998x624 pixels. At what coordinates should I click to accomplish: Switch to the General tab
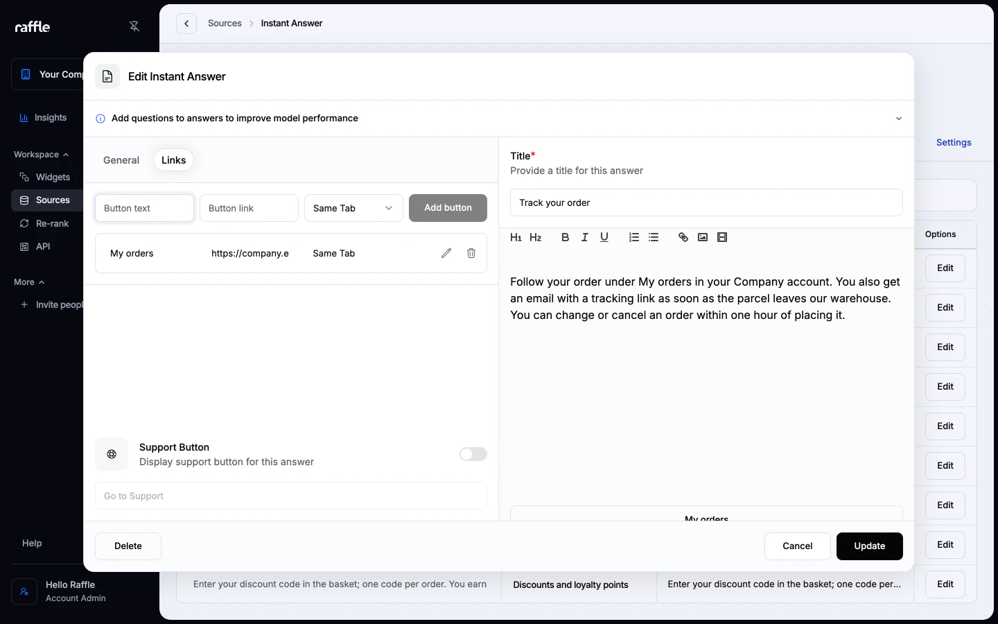(x=121, y=160)
